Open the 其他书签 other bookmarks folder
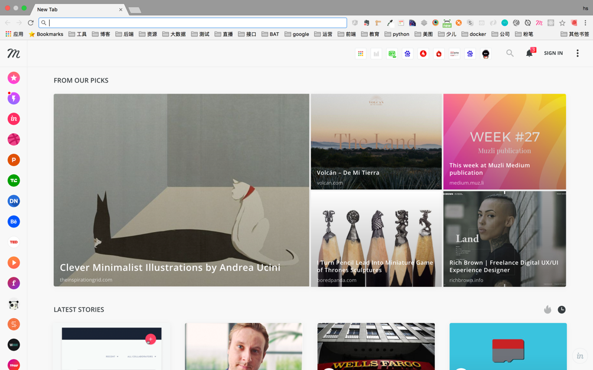This screenshot has width=593, height=370. 575,34
